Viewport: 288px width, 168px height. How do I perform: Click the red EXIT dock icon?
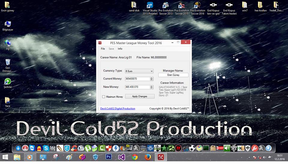220,148
